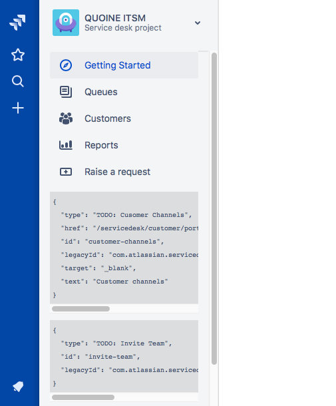Click the QUOINE ITSM project avatar

pyautogui.click(x=66, y=23)
